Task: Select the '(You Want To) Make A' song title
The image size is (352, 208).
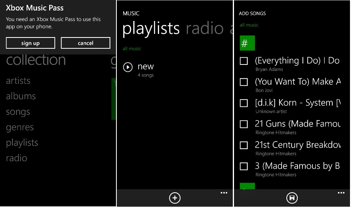Action: click(298, 81)
